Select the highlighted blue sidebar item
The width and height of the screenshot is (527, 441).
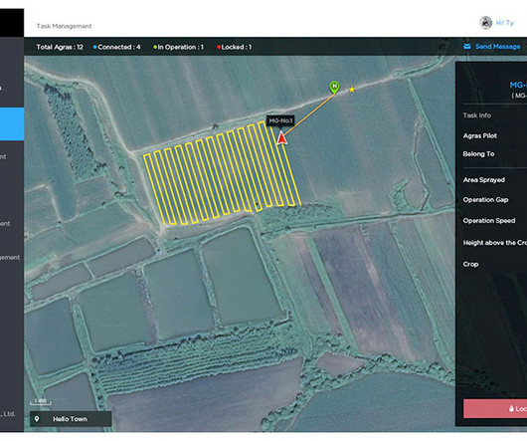pyautogui.click(x=12, y=123)
